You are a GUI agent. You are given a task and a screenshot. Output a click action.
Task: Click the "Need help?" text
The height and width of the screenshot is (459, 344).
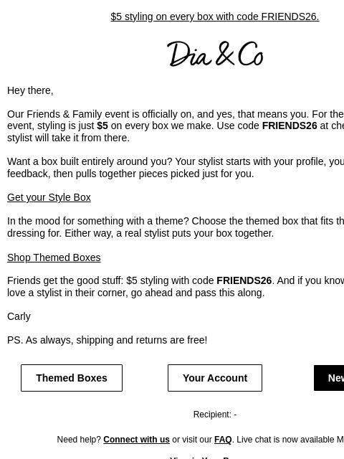tap(79, 440)
